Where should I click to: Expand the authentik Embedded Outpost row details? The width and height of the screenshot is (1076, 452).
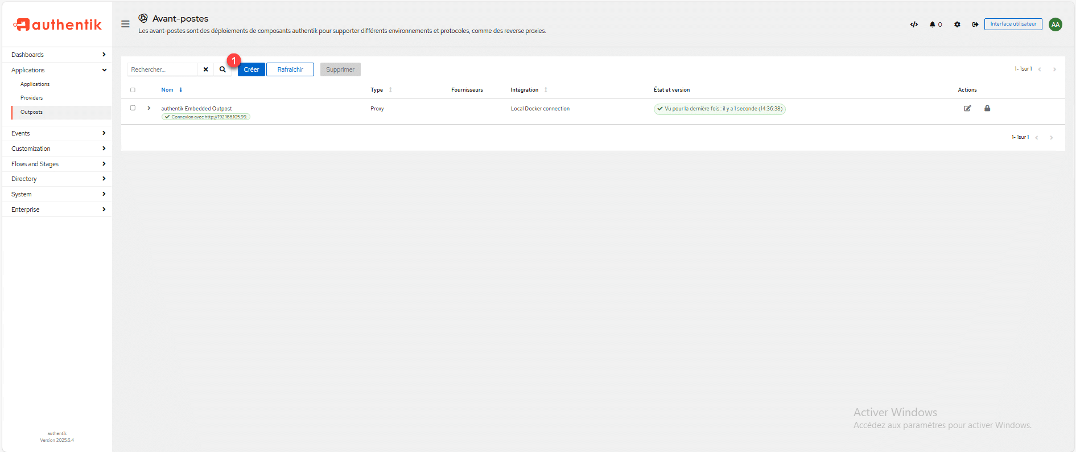click(x=149, y=108)
